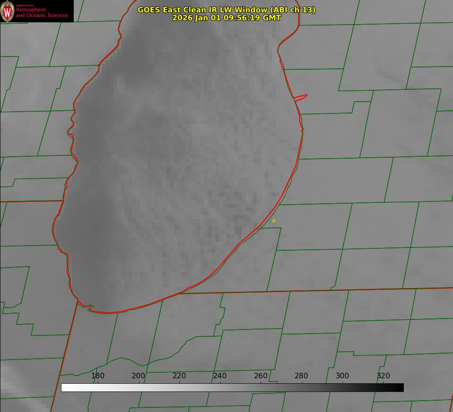Click the 180 colorbar label
This screenshot has height=412, width=453.
(97, 376)
